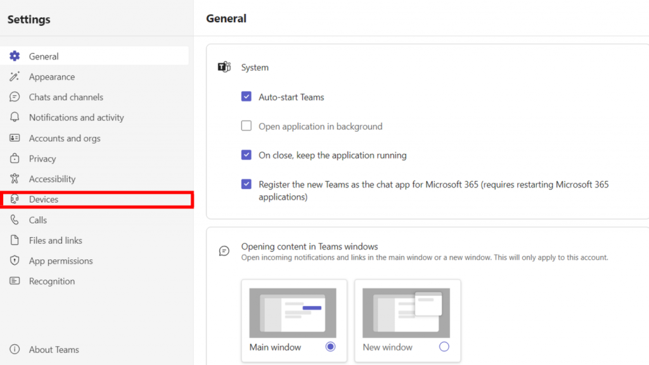
Task: Click the chat icon beside Opening content
Action: pos(224,251)
